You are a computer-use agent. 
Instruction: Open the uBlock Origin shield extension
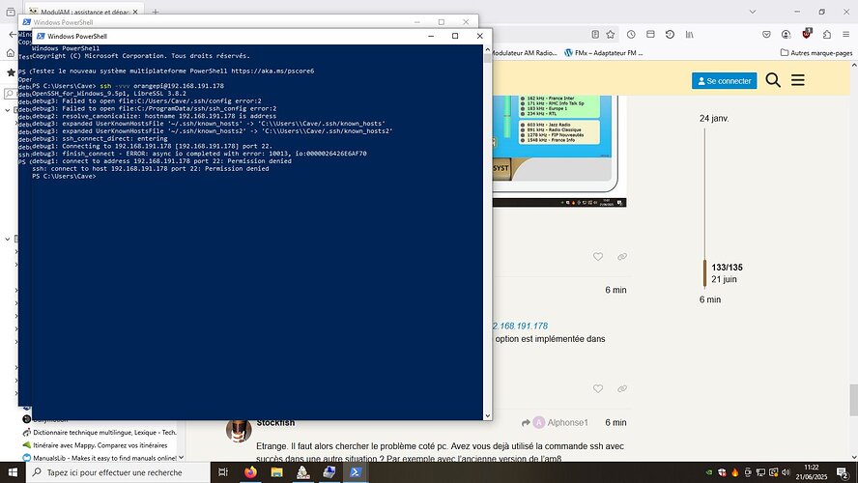pos(807,34)
